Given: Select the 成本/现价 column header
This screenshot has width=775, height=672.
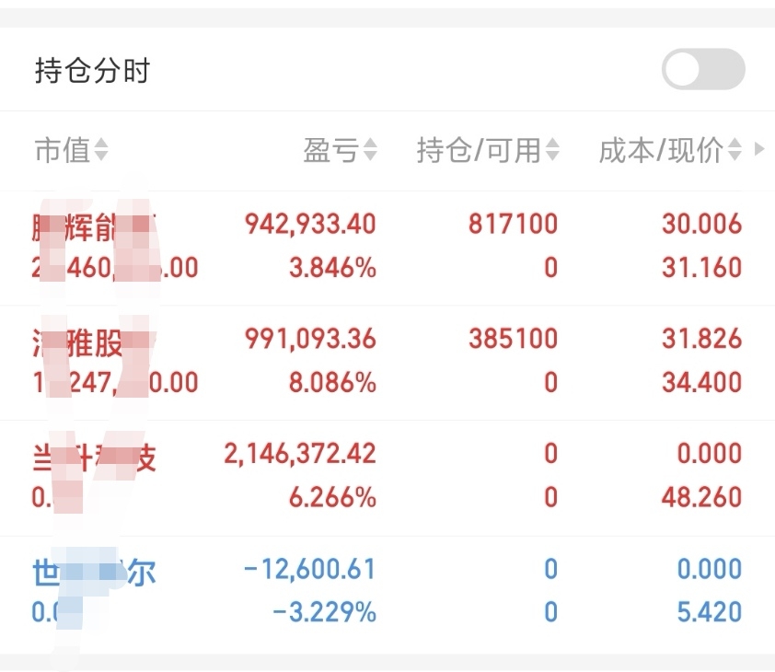Looking at the screenshot, I should click(x=660, y=150).
